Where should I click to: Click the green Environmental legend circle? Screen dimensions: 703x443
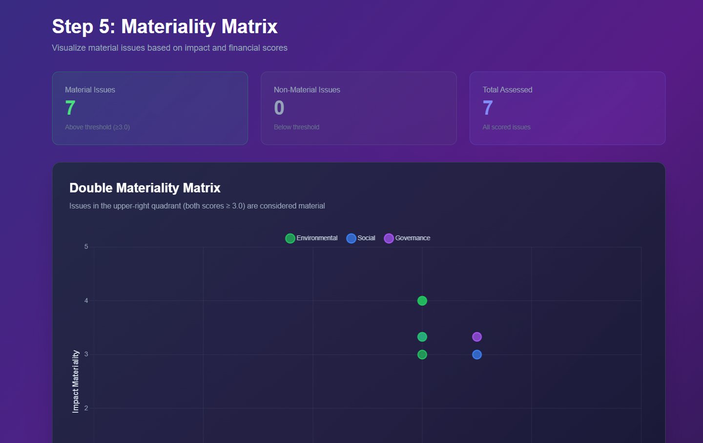click(290, 238)
